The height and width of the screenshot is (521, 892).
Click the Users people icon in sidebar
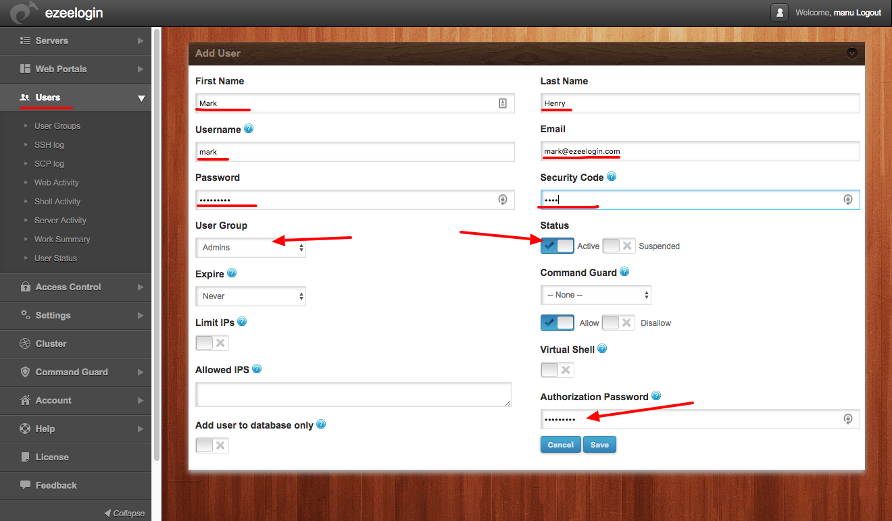pos(25,97)
